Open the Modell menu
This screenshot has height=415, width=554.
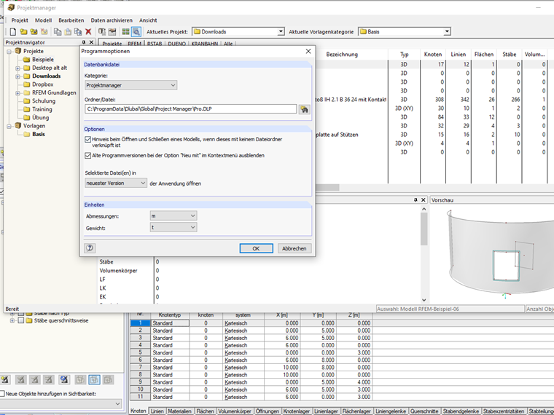[x=43, y=20]
